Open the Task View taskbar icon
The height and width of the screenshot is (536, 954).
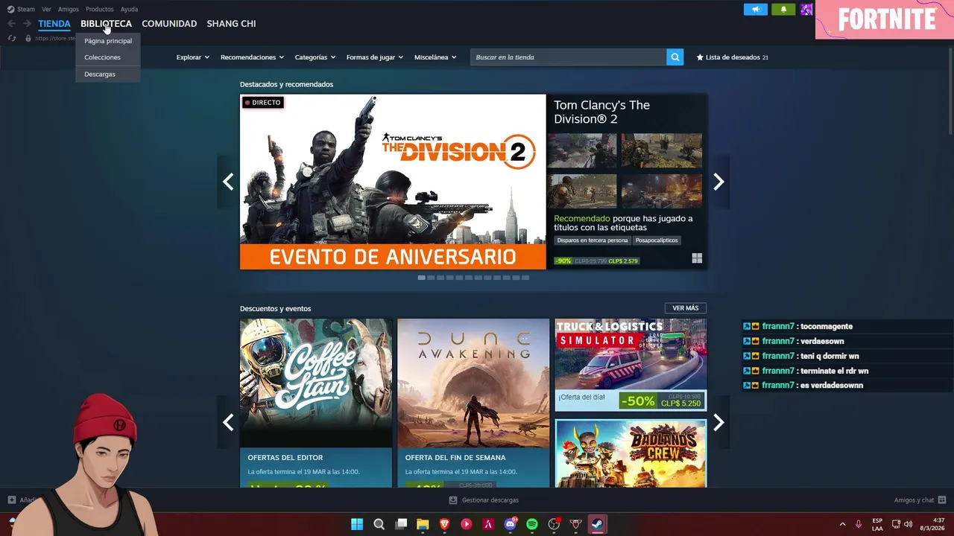click(401, 524)
